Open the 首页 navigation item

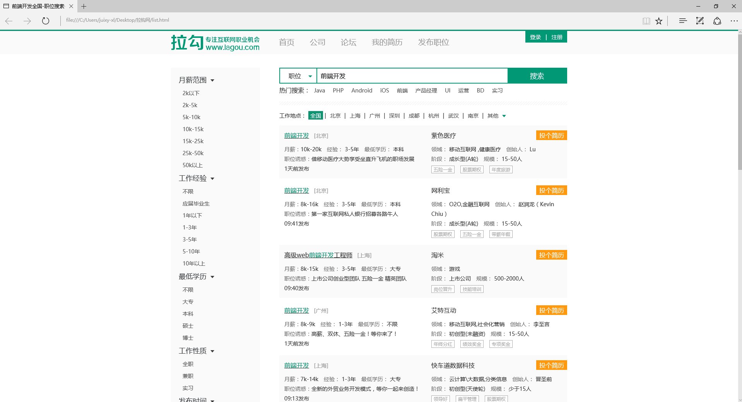click(287, 42)
